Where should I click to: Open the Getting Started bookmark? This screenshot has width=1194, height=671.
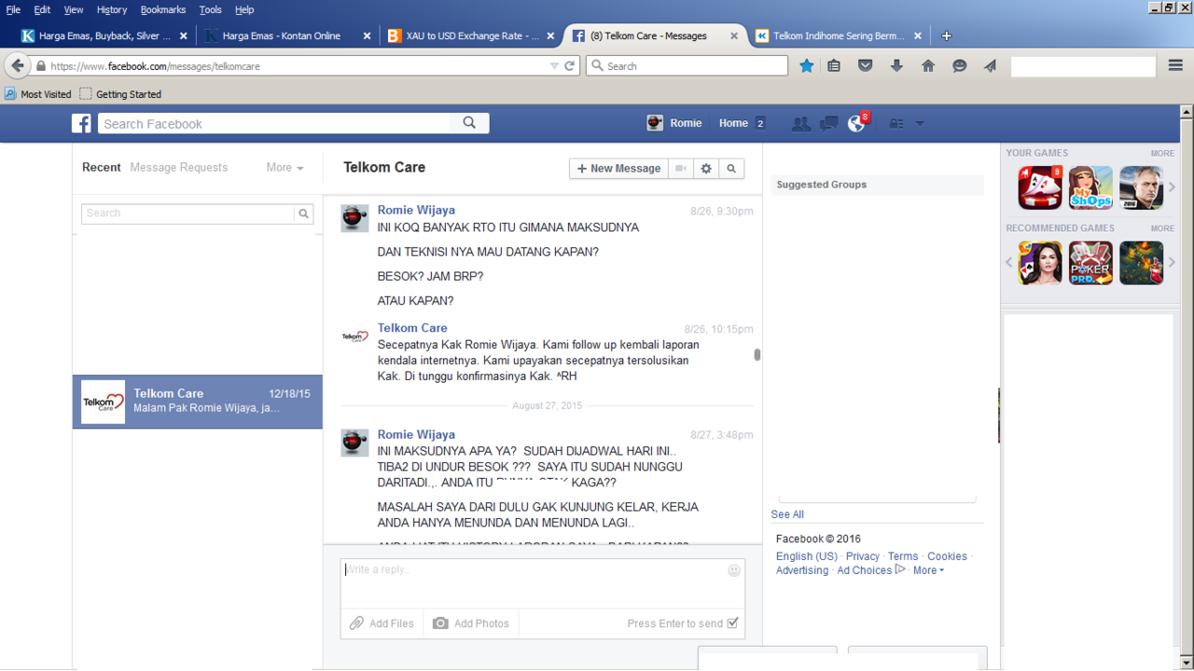[120, 94]
